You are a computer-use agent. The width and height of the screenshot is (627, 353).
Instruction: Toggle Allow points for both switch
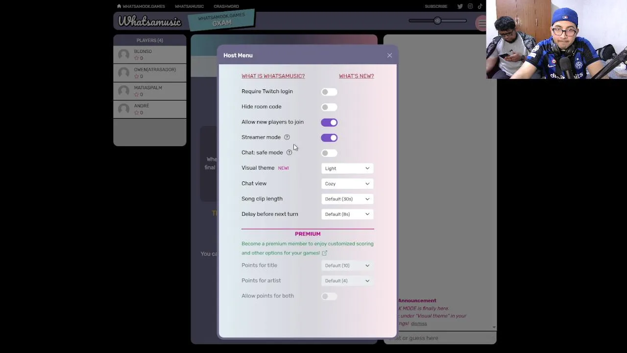click(329, 296)
